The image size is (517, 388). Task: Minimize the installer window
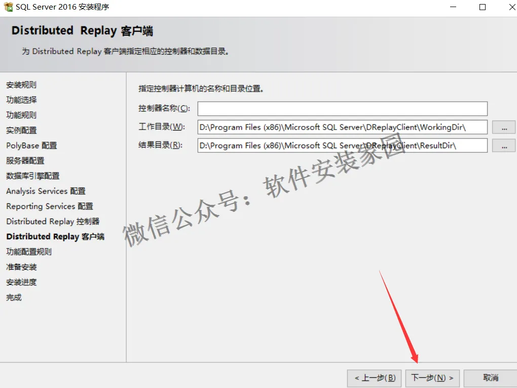click(453, 7)
